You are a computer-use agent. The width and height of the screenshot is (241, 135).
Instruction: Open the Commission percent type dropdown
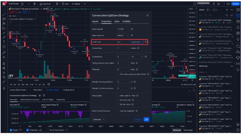(x=137, y=57)
